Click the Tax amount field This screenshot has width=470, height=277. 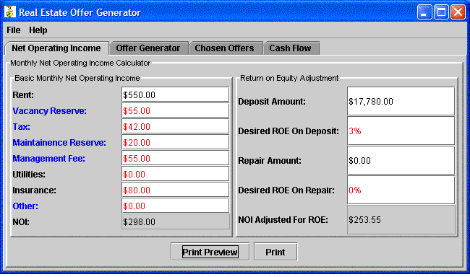(176, 126)
